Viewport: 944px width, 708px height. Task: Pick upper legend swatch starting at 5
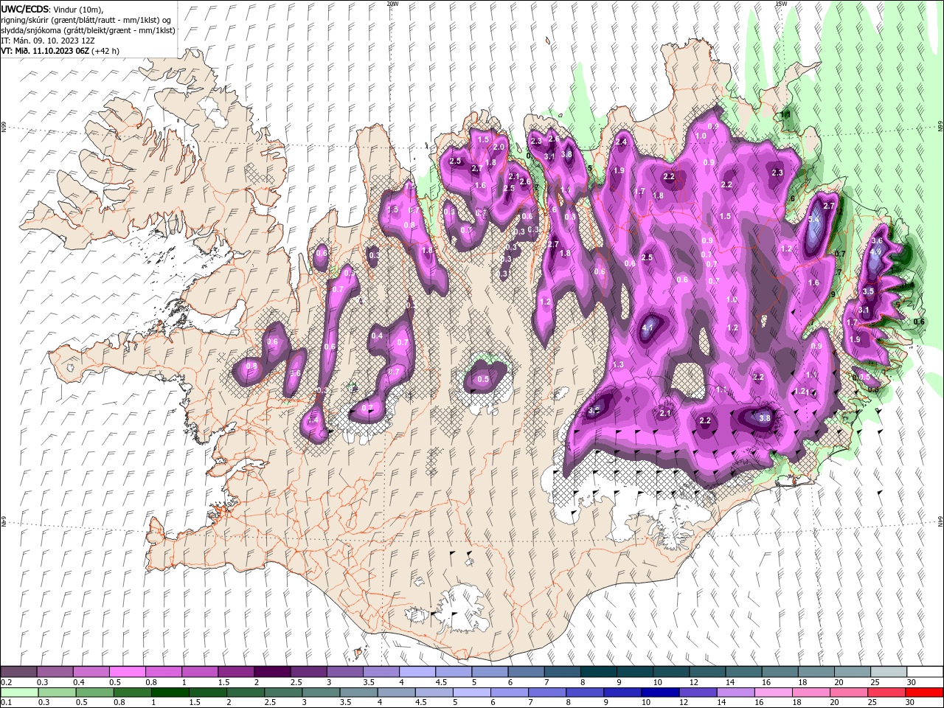[490, 672]
